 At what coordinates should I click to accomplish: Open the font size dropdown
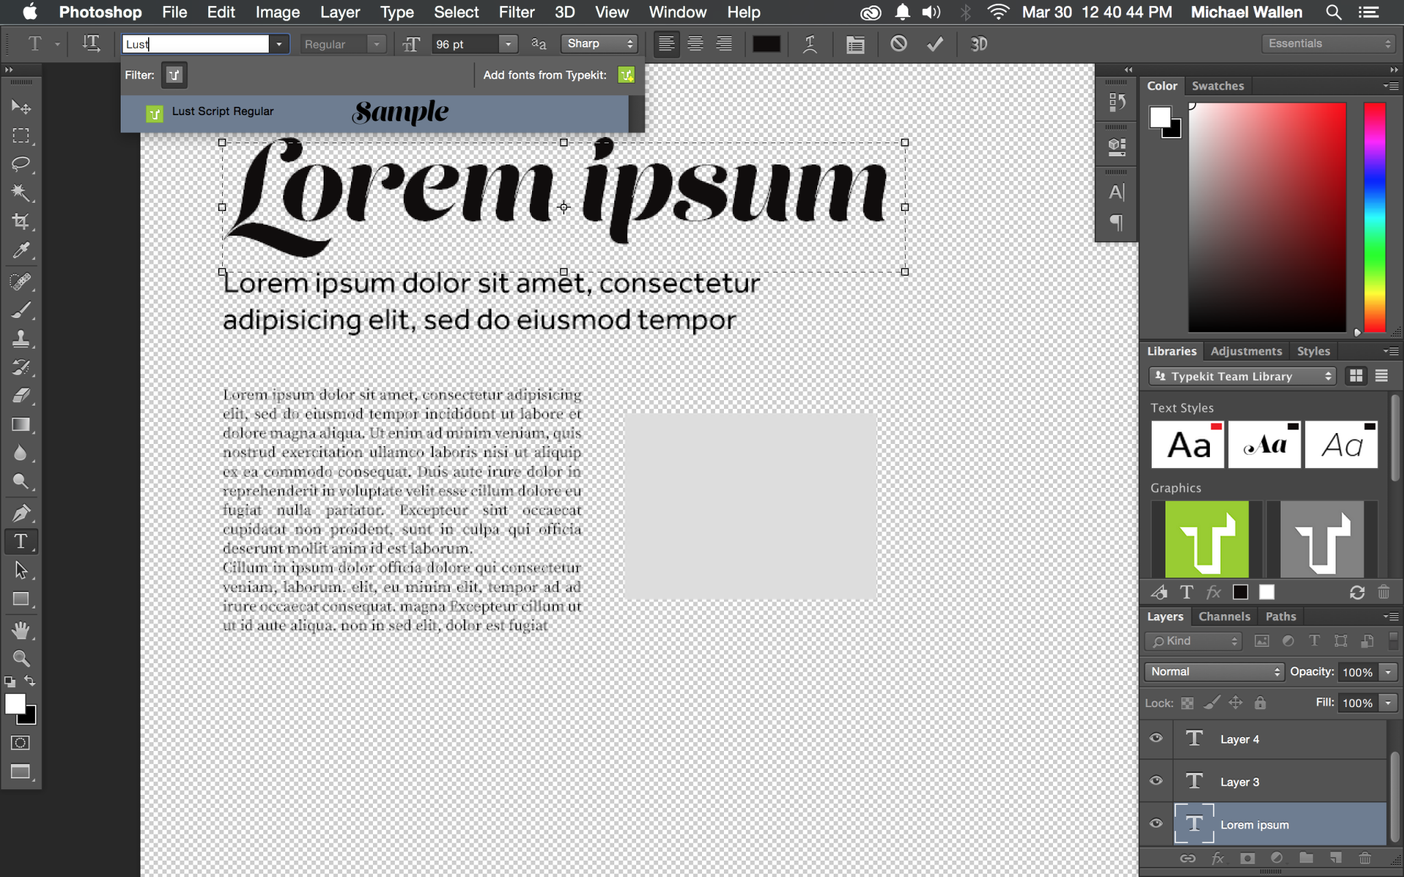pos(508,44)
